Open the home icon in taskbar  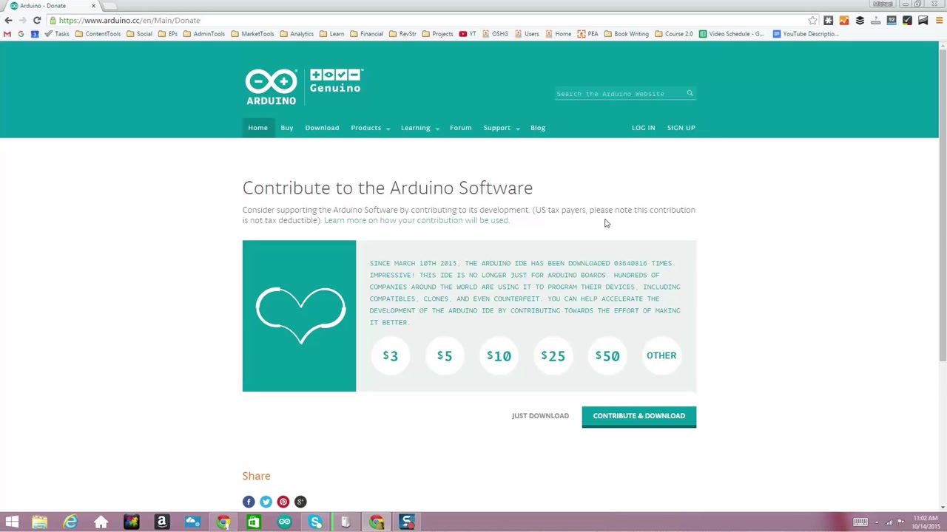[101, 522]
